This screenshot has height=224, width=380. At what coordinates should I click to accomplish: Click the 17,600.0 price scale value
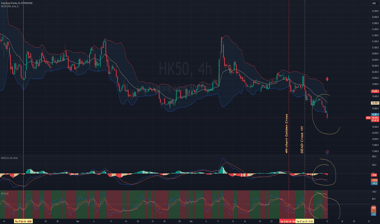coord(375,151)
